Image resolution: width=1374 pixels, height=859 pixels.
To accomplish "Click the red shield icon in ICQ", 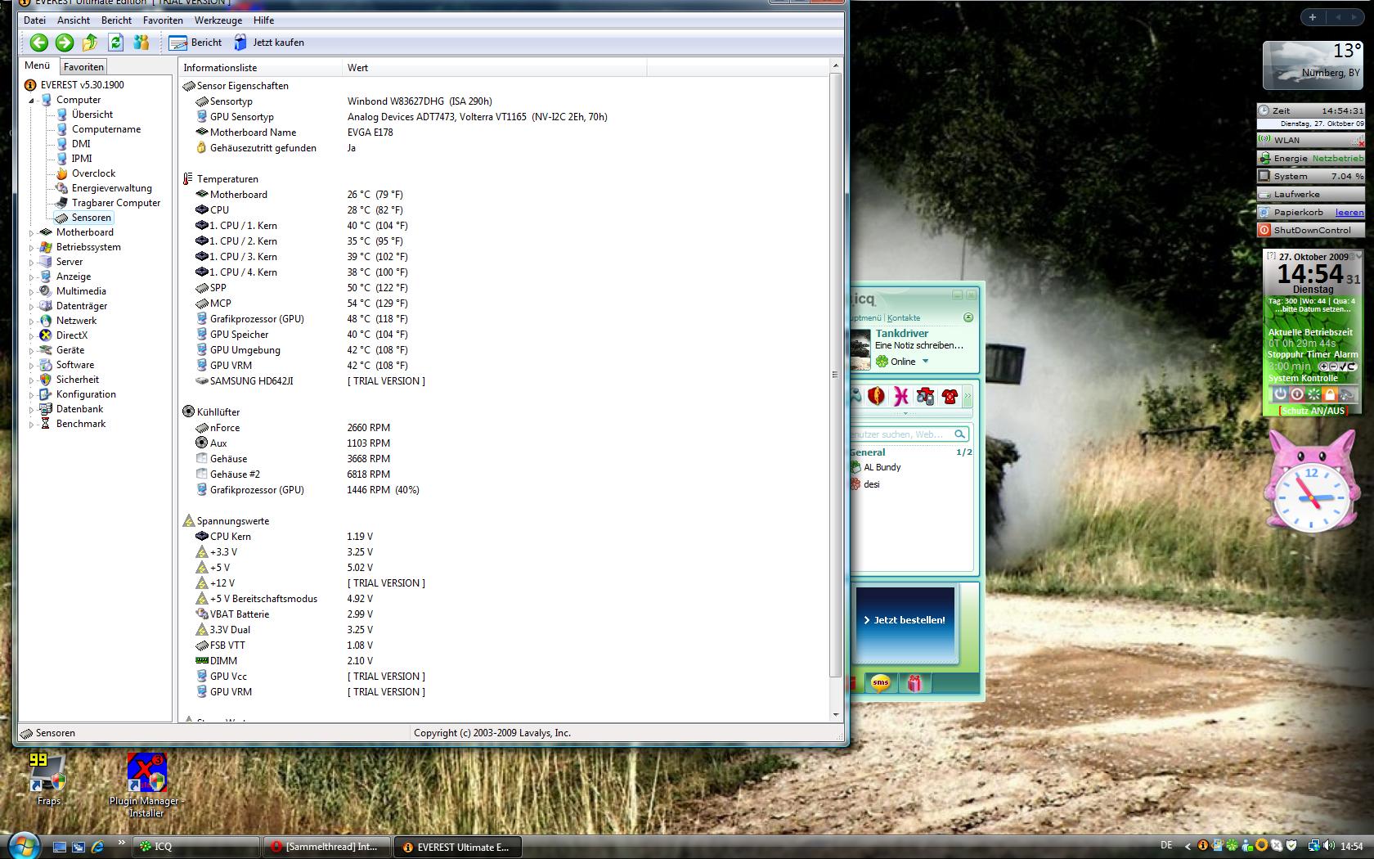I will point(876,397).
